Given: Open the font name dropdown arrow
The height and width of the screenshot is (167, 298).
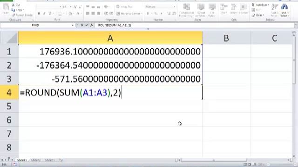Looking at the screenshot, I should pyautogui.click(x=61, y=7).
